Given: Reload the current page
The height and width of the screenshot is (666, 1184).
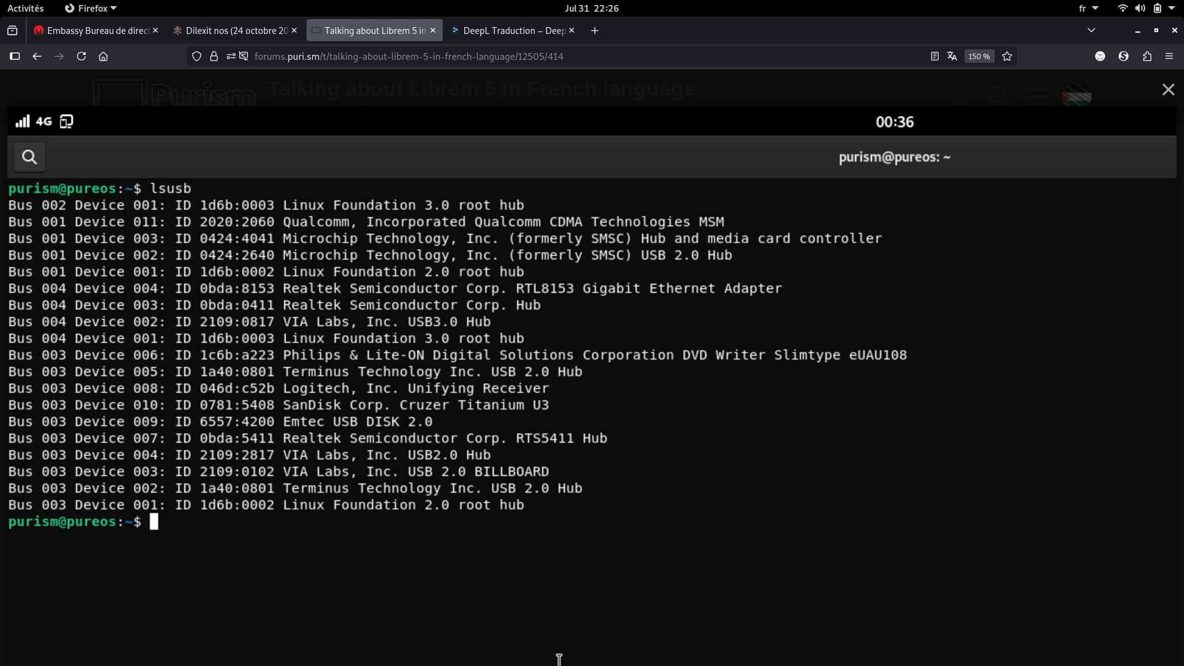Looking at the screenshot, I should click(81, 56).
